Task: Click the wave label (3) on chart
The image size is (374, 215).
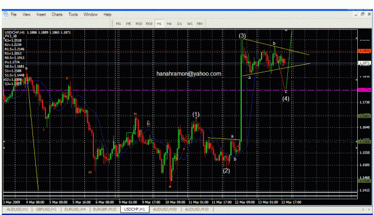Action: click(x=242, y=36)
